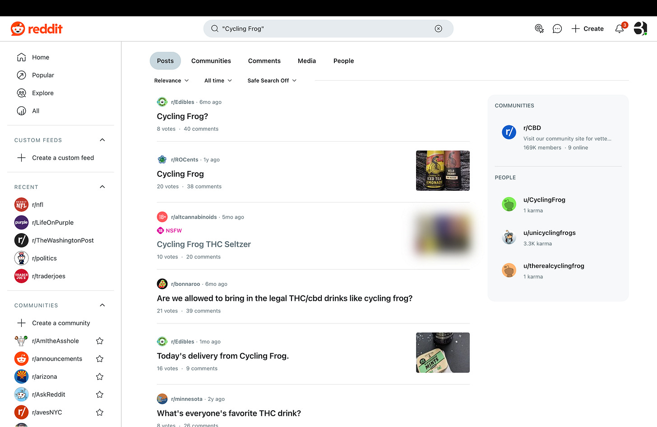Open the Relevance sort dropdown

pos(171,81)
